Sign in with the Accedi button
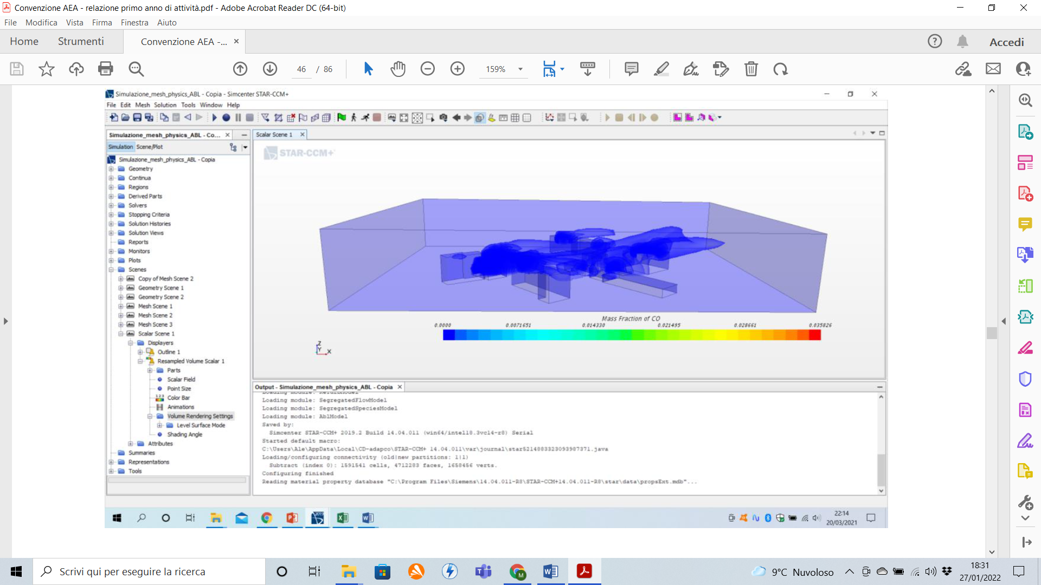Screen dimensions: 1041x585 coord(1007,42)
